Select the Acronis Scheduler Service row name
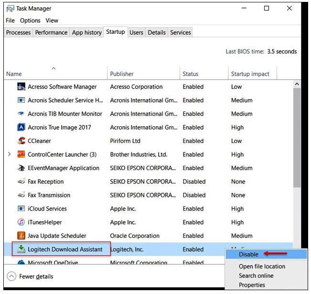This screenshot has width=311, height=294. point(65,101)
